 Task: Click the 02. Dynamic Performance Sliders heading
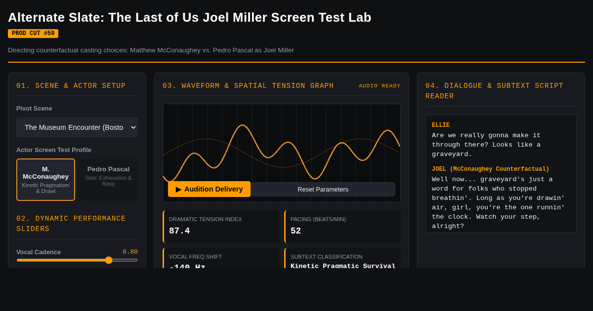(x=71, y=224)
